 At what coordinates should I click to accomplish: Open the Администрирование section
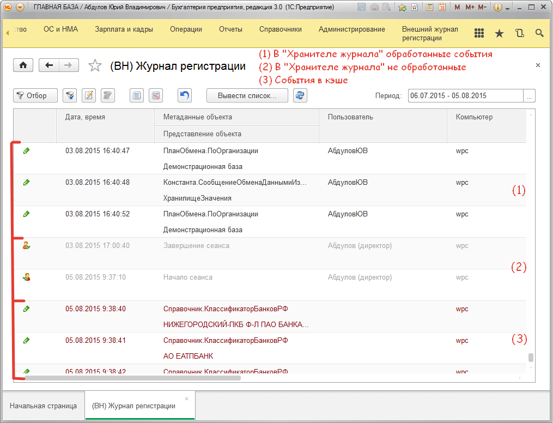pyautogui.click(x=352, y=29)
